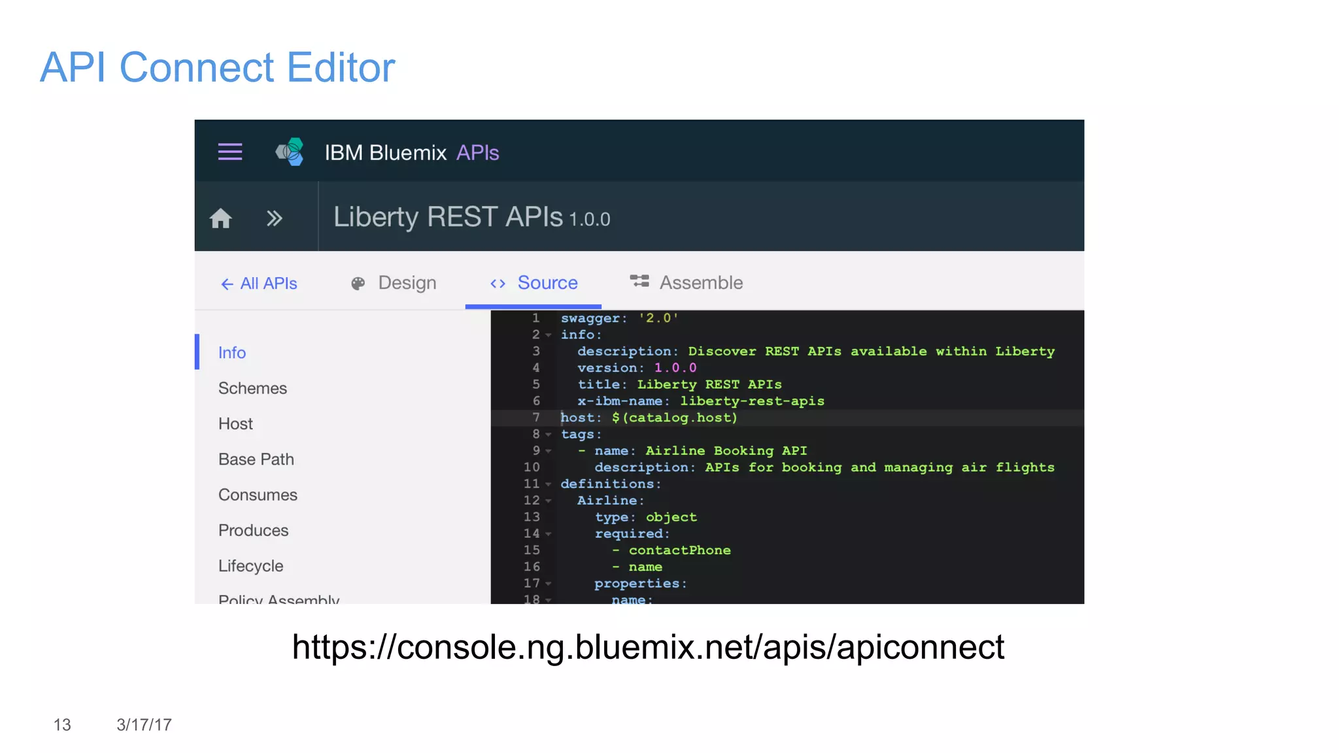Select Base Path in the sidebar
Viewport: 1339px width, 753px height.
(x=256, y=460)
